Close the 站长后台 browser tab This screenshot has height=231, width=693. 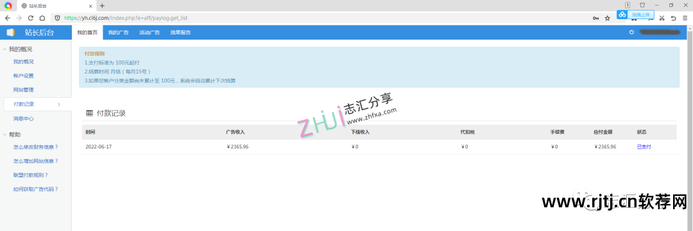click(90, 6)
